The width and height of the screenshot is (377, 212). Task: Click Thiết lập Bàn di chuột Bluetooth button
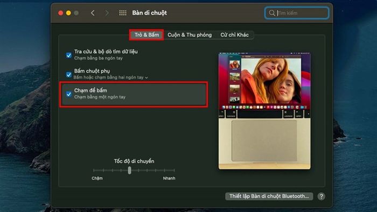[269, 196]
